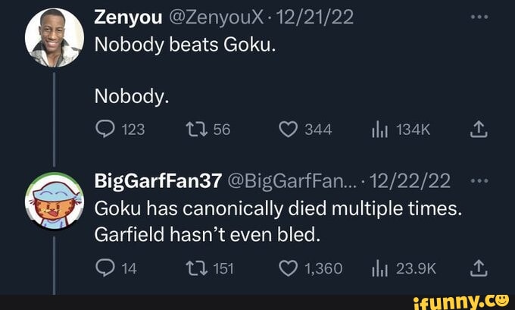Visit the @BigGarfFan... handle
This screenshot has width=515, height=310.
point(284,180)
